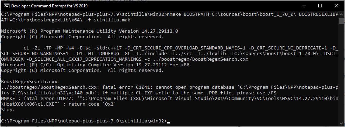The height and width of the screenshot is (127, 345).
Task: Click the vertical scrollbar thumb
Action: tap(341, 21)
